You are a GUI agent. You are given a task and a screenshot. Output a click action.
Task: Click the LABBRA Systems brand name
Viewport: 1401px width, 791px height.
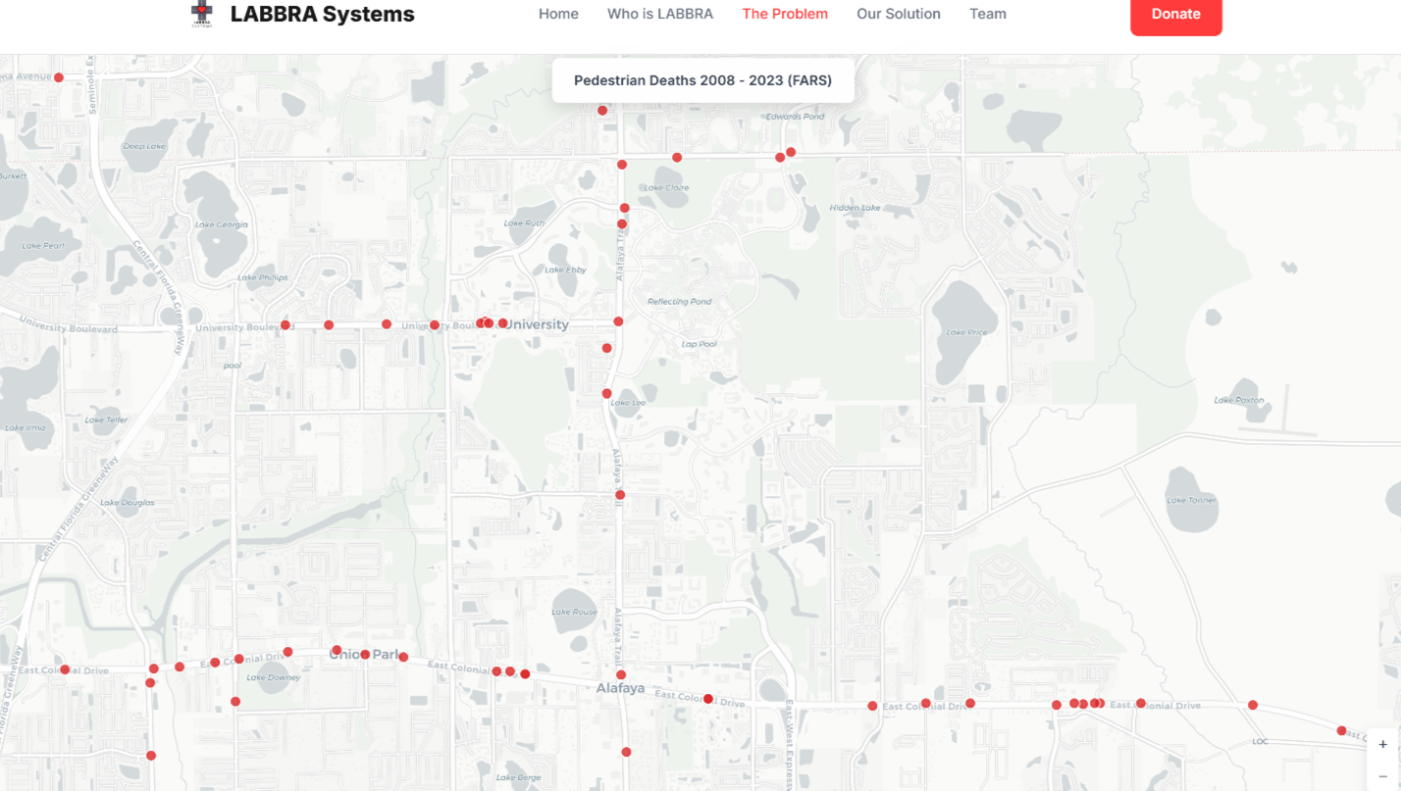coord(322,14)
